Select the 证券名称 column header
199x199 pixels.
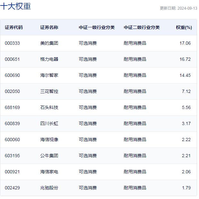click(49, 27)
